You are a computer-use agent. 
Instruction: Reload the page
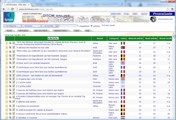click(12, 9)
